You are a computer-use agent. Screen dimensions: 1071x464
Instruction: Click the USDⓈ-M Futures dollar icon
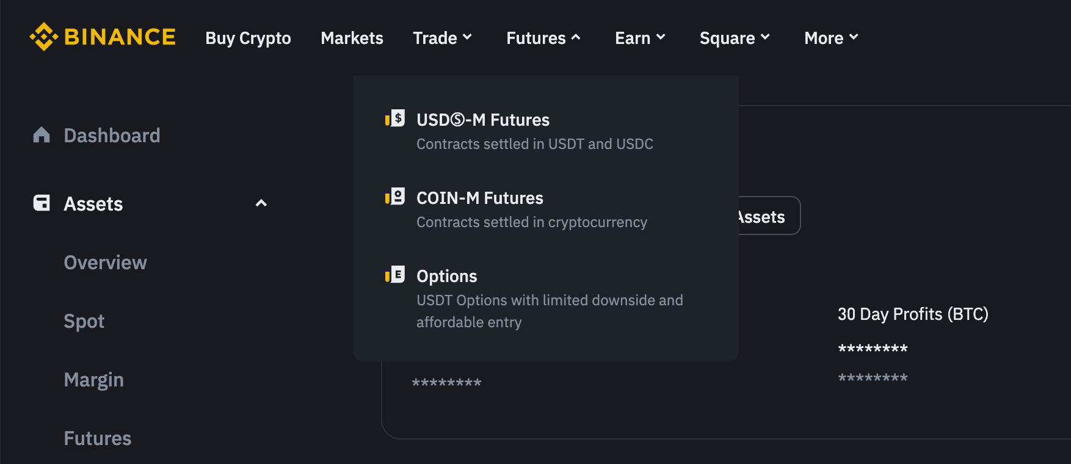(395, 118)
